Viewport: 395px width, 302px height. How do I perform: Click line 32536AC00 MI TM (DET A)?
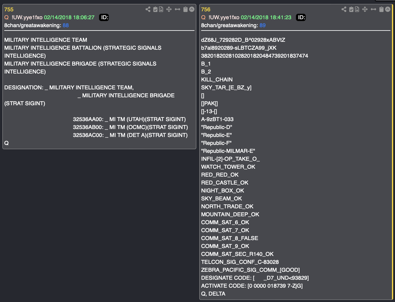(130, 135)
